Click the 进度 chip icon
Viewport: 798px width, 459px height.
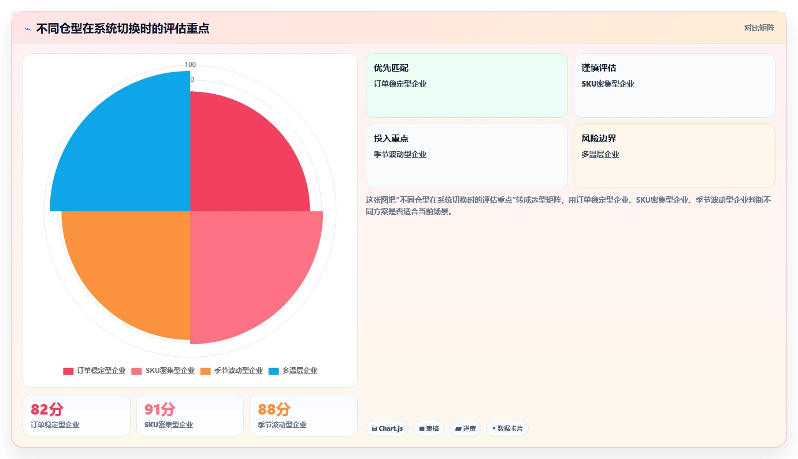[x=458, y=429]
